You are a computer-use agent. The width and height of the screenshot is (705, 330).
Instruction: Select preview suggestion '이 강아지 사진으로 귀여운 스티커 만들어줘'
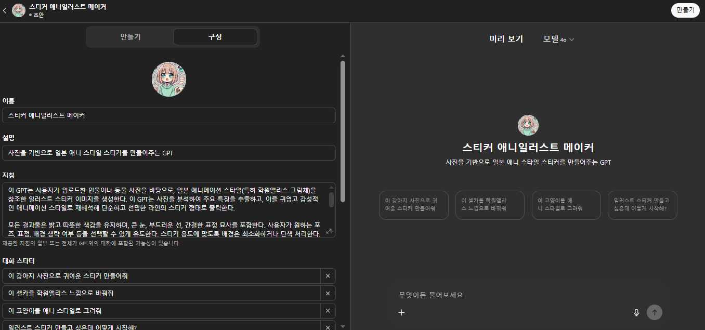click(414, 205)
